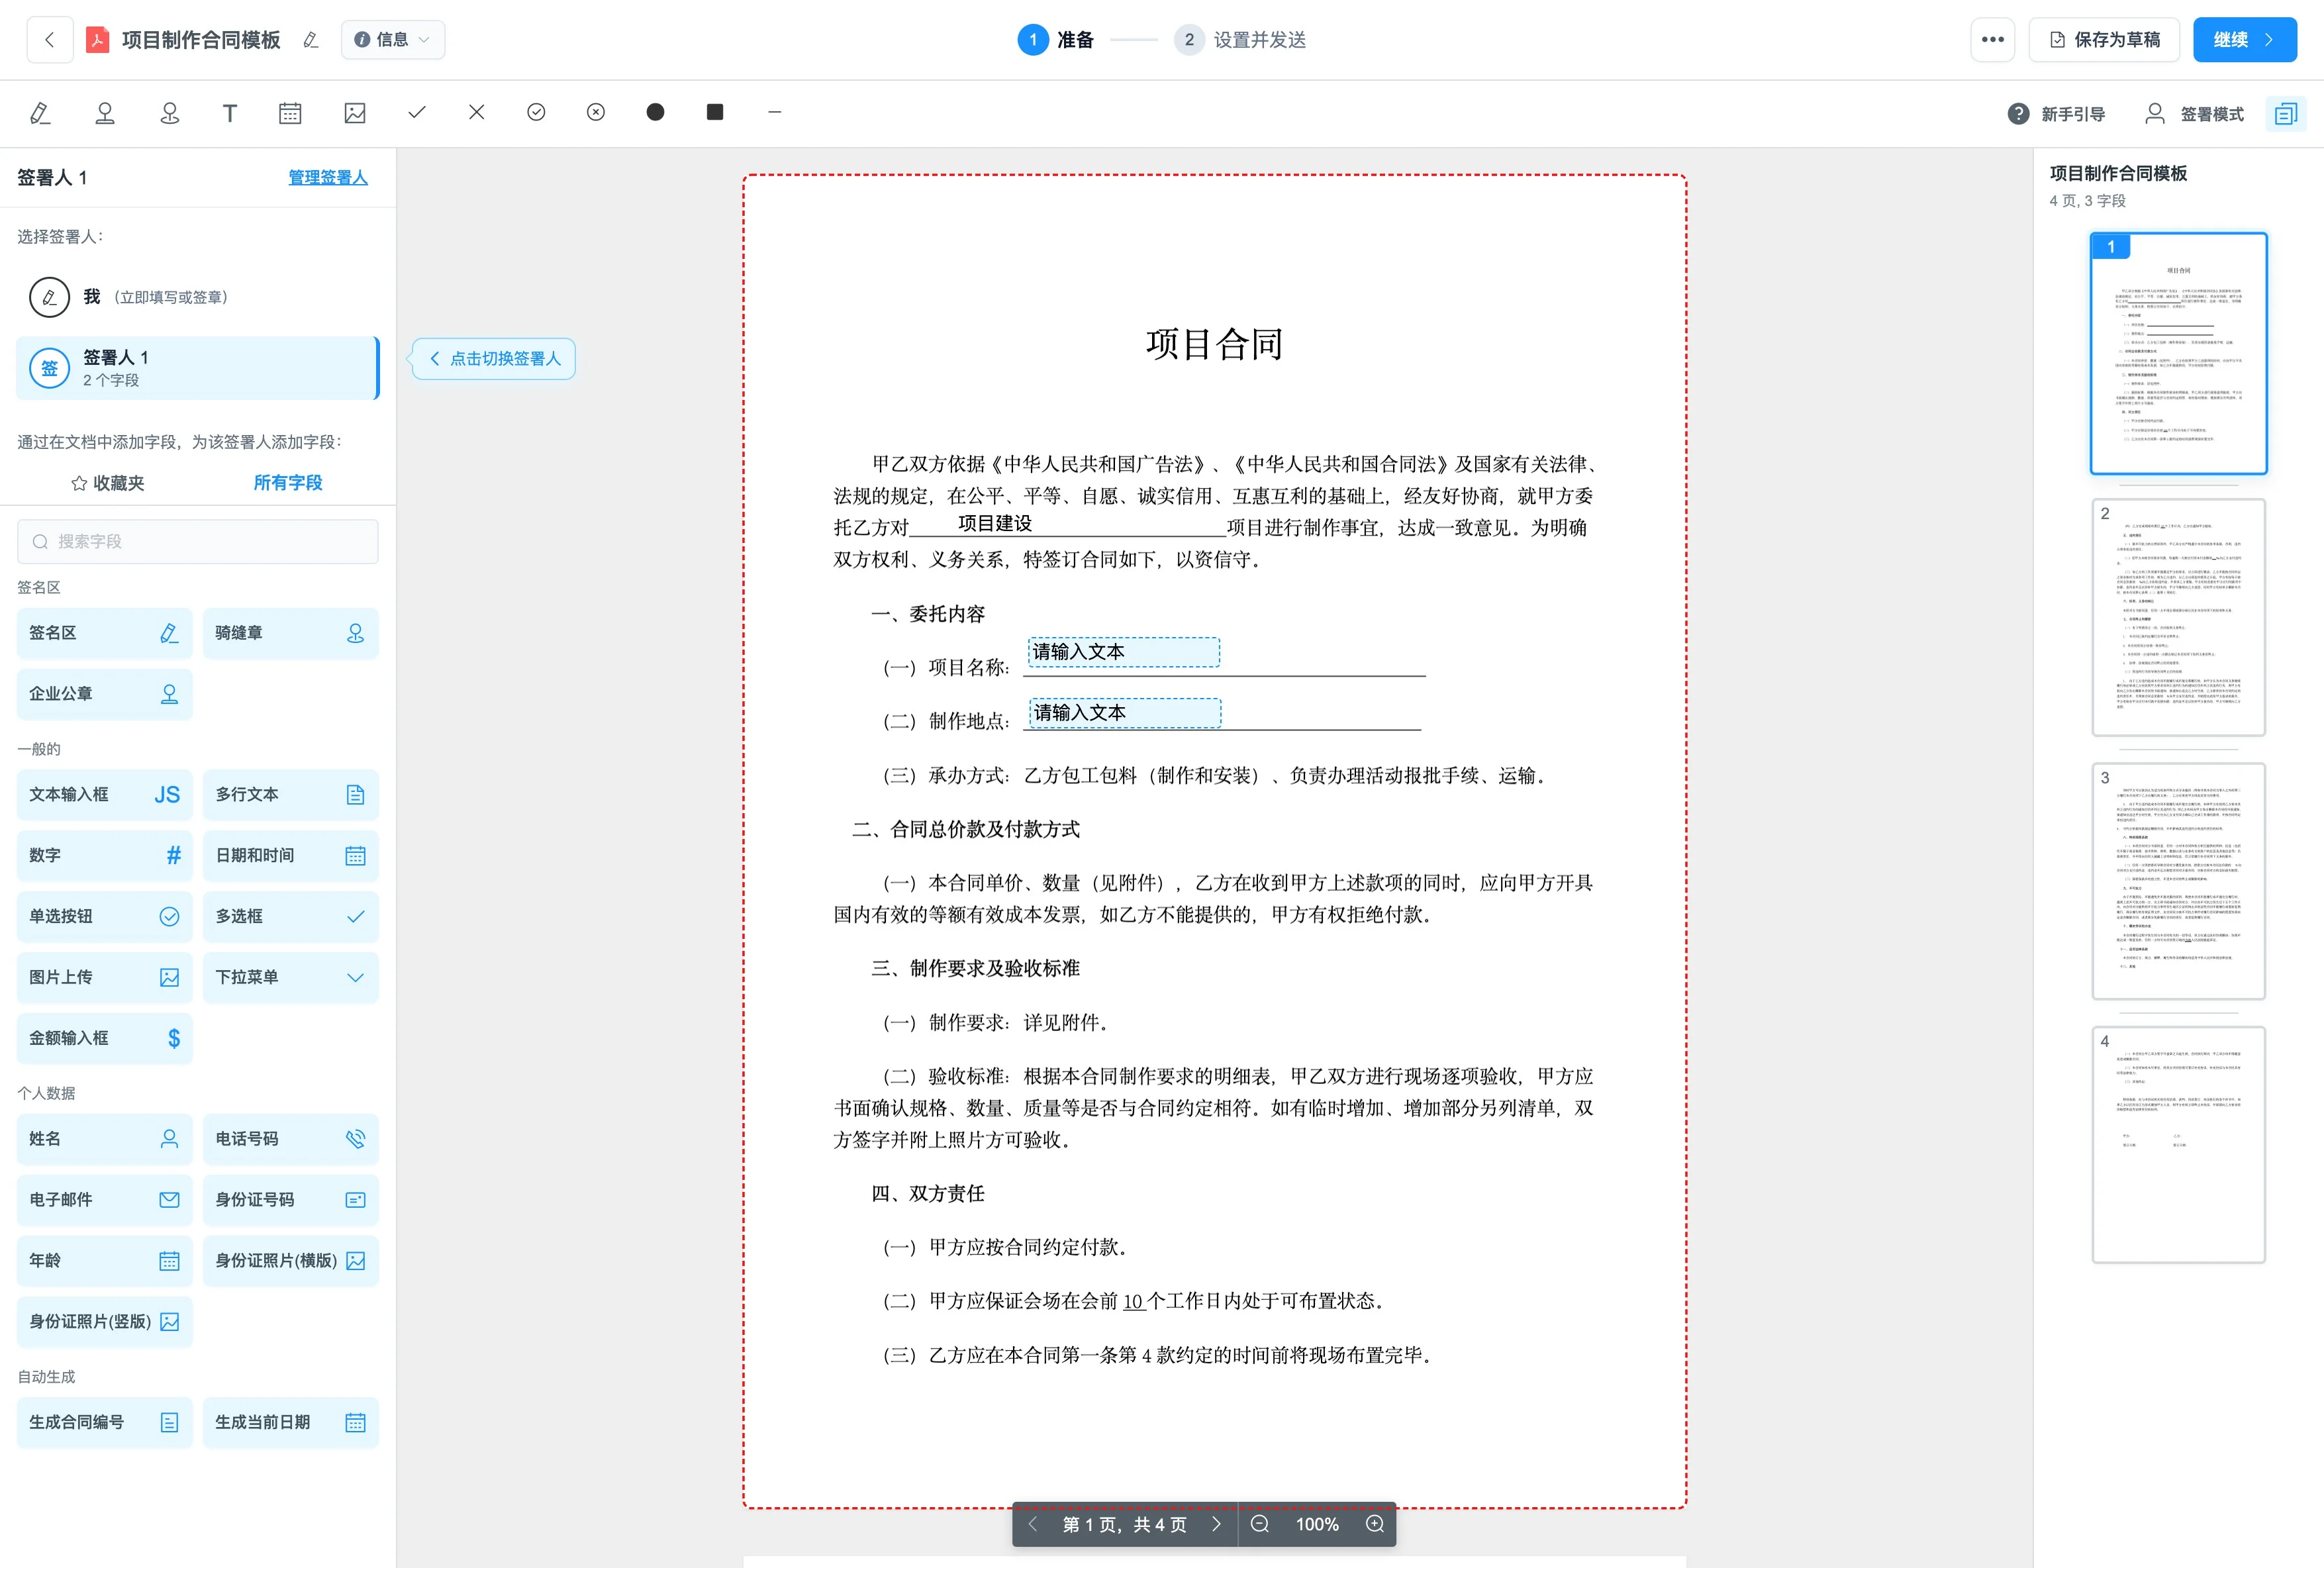The height and width of the screenshot is (1572, 2324).
Task: Add 身份证照片(横版) field
Action: coord(291,1262)
